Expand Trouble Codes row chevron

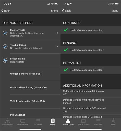tap(57, 47)
